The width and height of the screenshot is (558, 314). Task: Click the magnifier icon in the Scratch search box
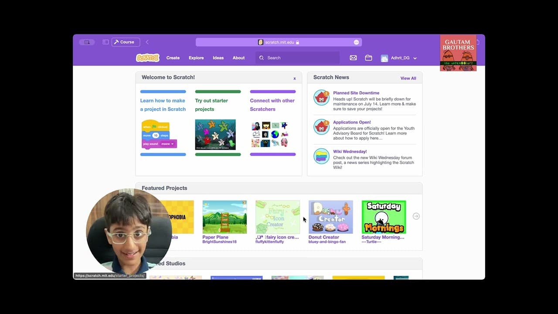(x=262, y=58)
